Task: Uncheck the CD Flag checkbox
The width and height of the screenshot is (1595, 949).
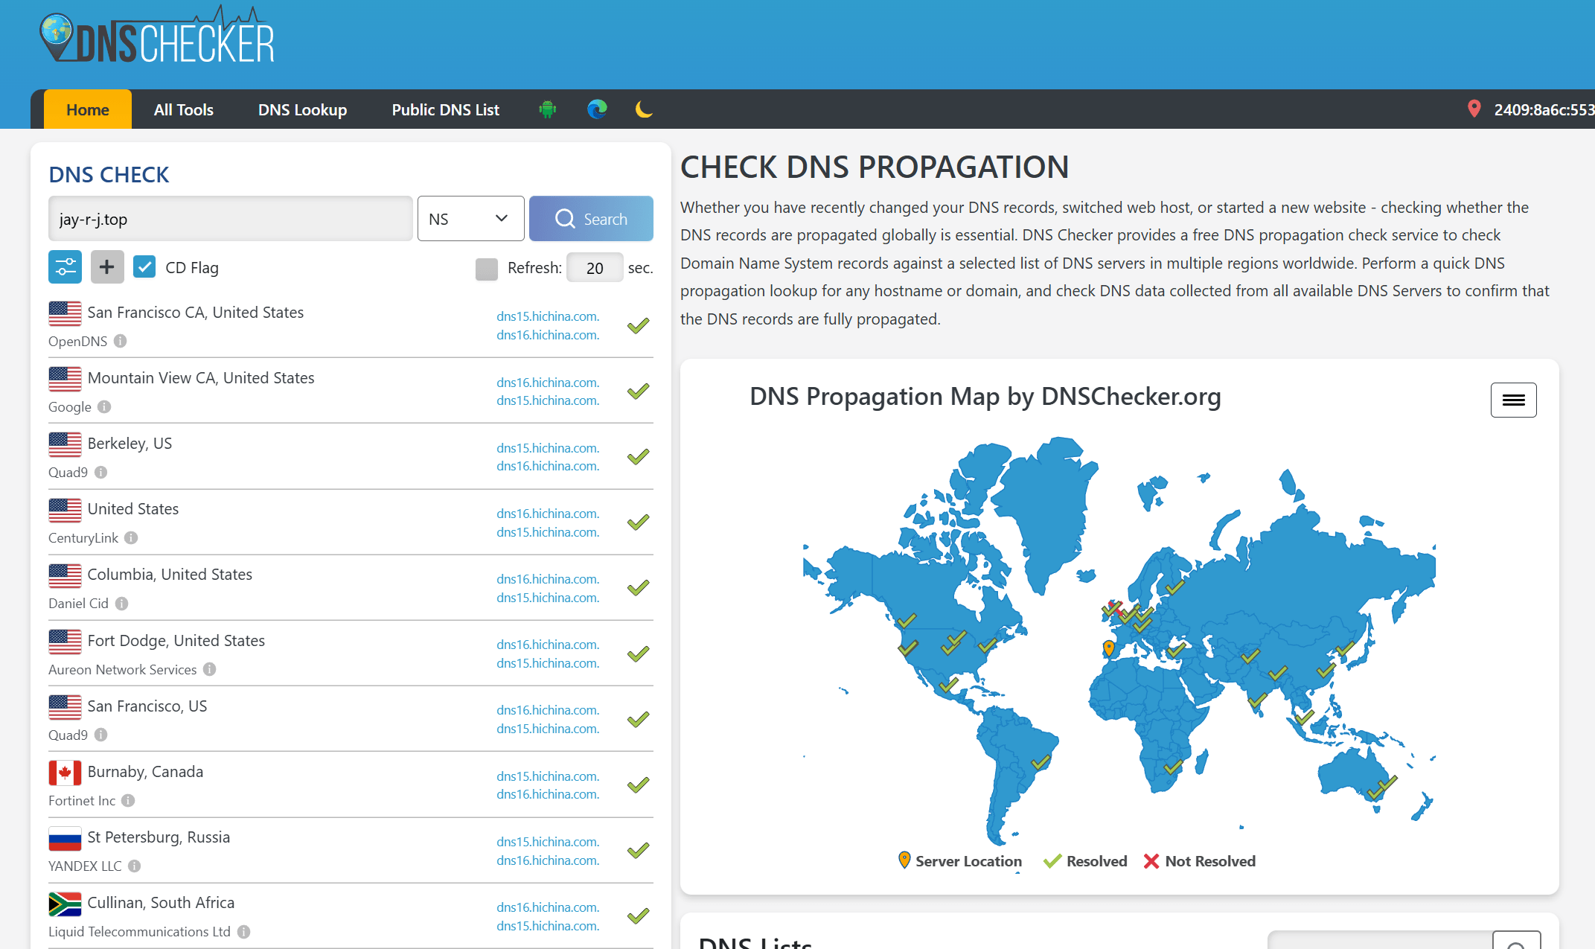Action: click(144, 267)
